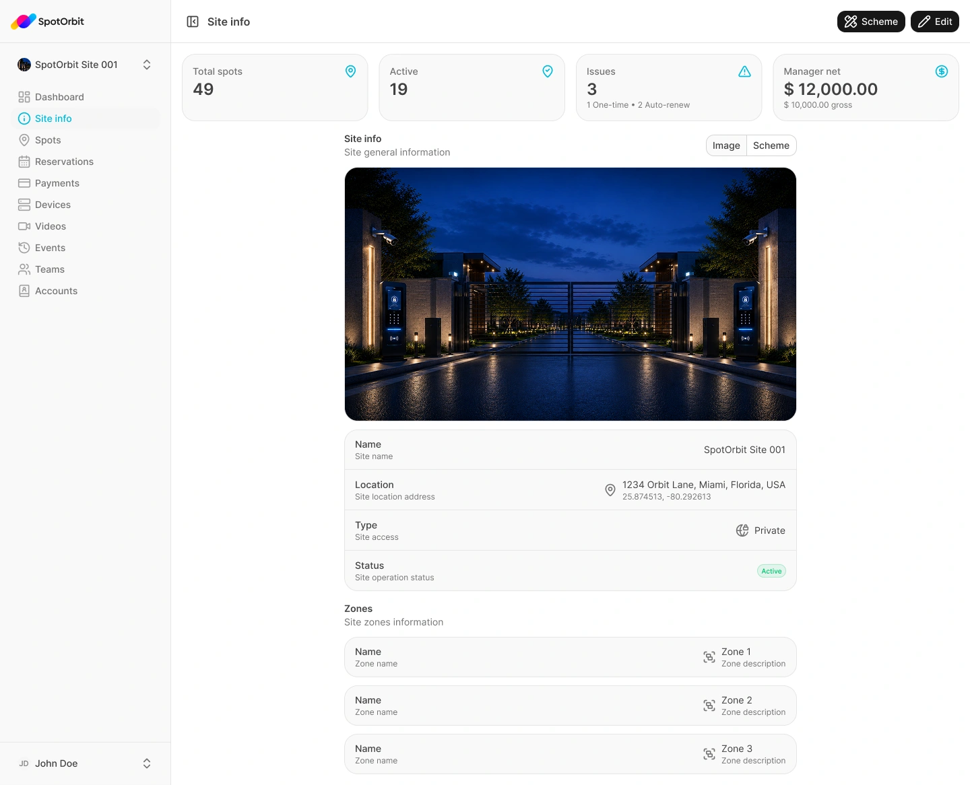This screenshot has height=785, width=970.
Task: Click '$ 10,000.00 gross' text
Action: point(818,105)
